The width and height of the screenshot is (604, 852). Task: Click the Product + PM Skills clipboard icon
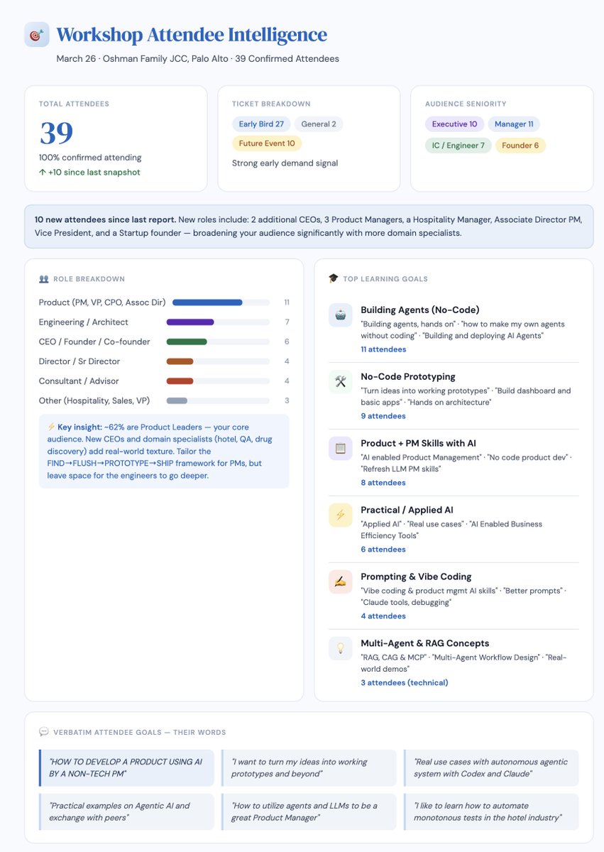click(x=340, y=448)
